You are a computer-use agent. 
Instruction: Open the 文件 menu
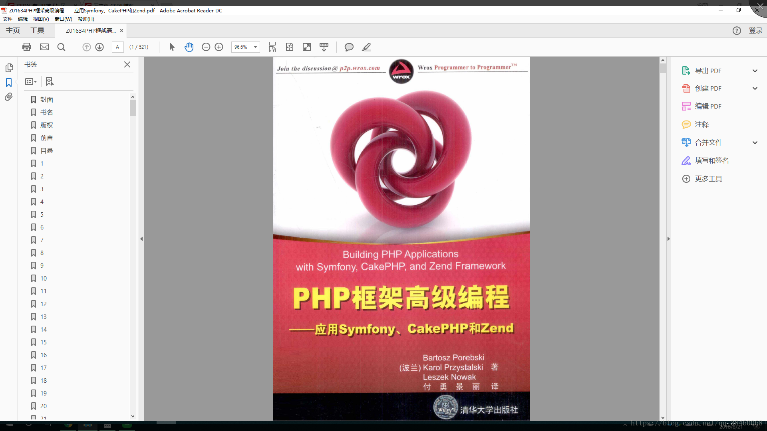pos(7,19)
